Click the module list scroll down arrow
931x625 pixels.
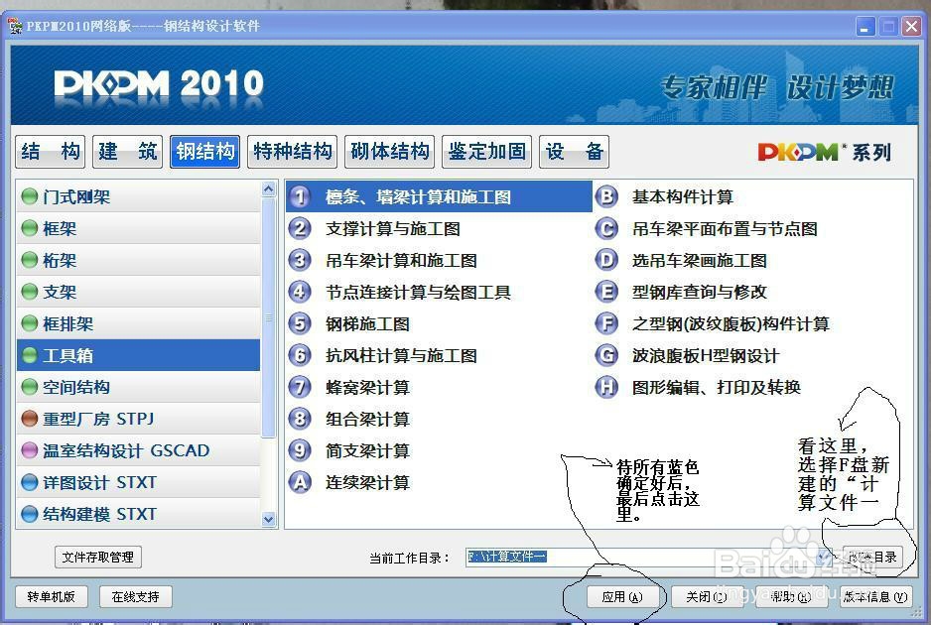pos(268,520)
